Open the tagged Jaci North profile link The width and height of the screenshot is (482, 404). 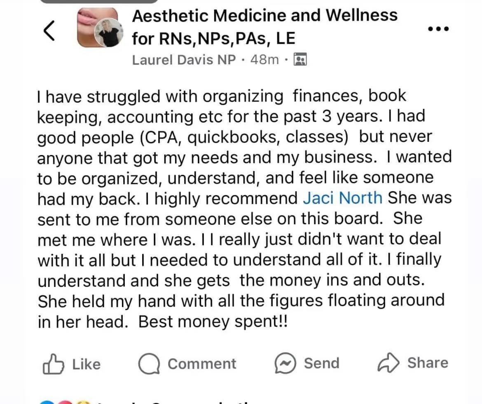[342, 198]
